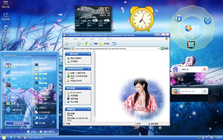Click the My Documents link under 其它位置

point(76,92)
